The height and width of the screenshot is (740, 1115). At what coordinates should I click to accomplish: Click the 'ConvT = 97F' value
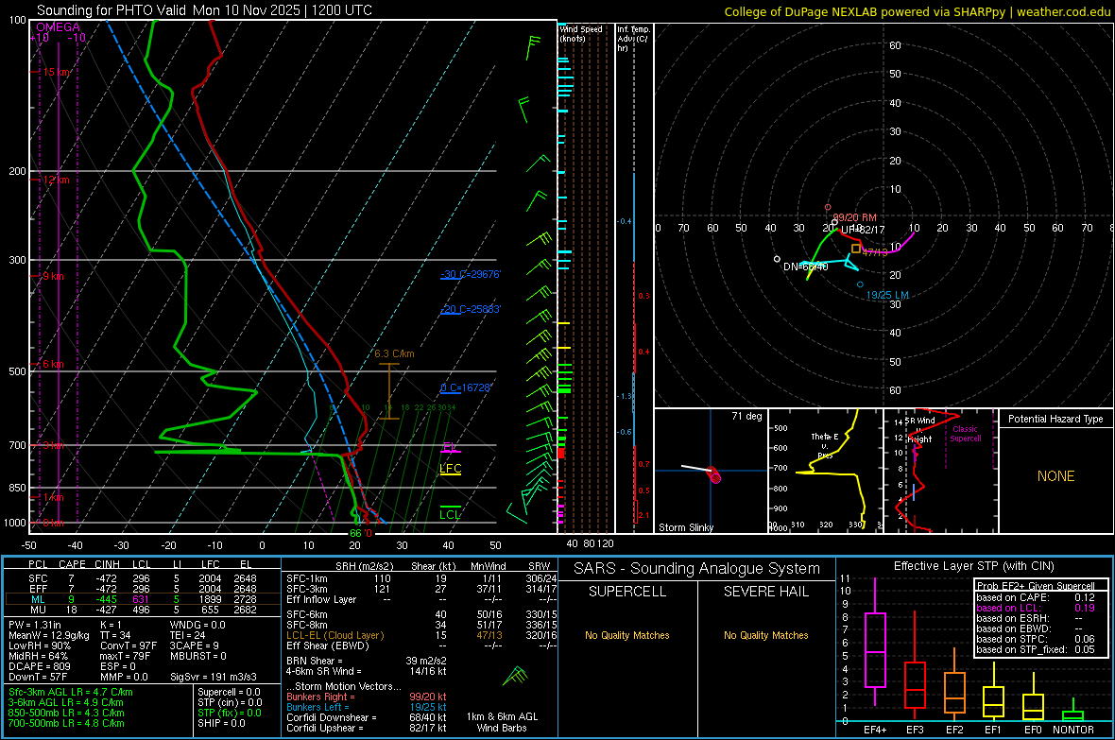click(129, 646)
